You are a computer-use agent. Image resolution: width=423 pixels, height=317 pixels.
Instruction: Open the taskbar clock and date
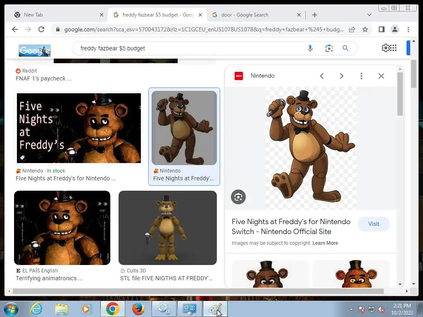coord(402,309)
